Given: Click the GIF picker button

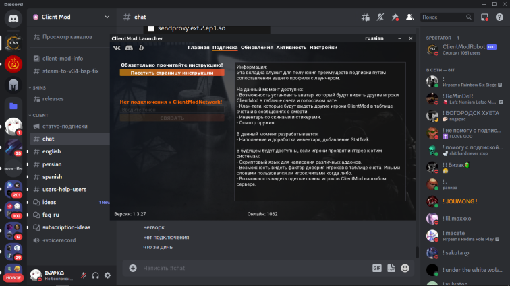Looking at the screenshot, I should click(x=377, y=268).
